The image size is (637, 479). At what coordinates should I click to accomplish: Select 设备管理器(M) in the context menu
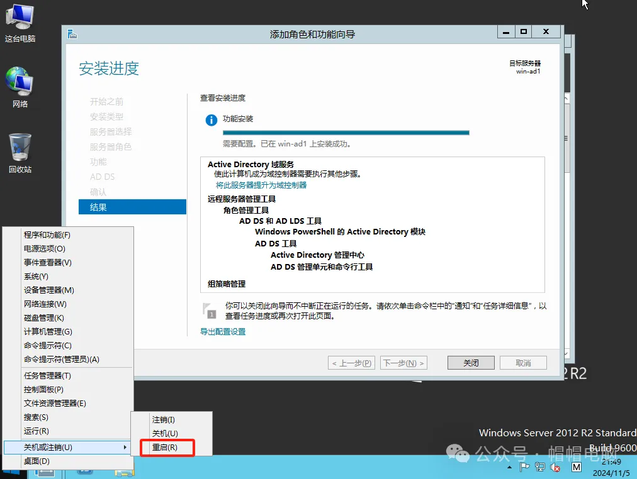(49, 290)
